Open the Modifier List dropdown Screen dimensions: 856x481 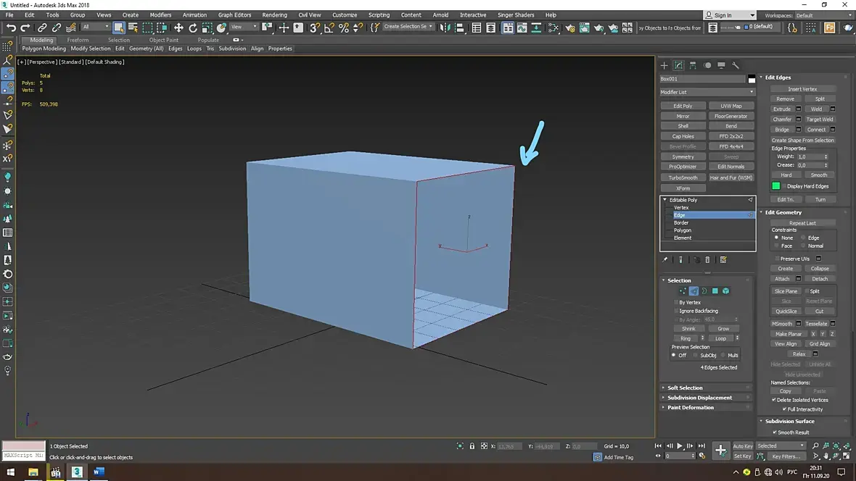point(707,92)
